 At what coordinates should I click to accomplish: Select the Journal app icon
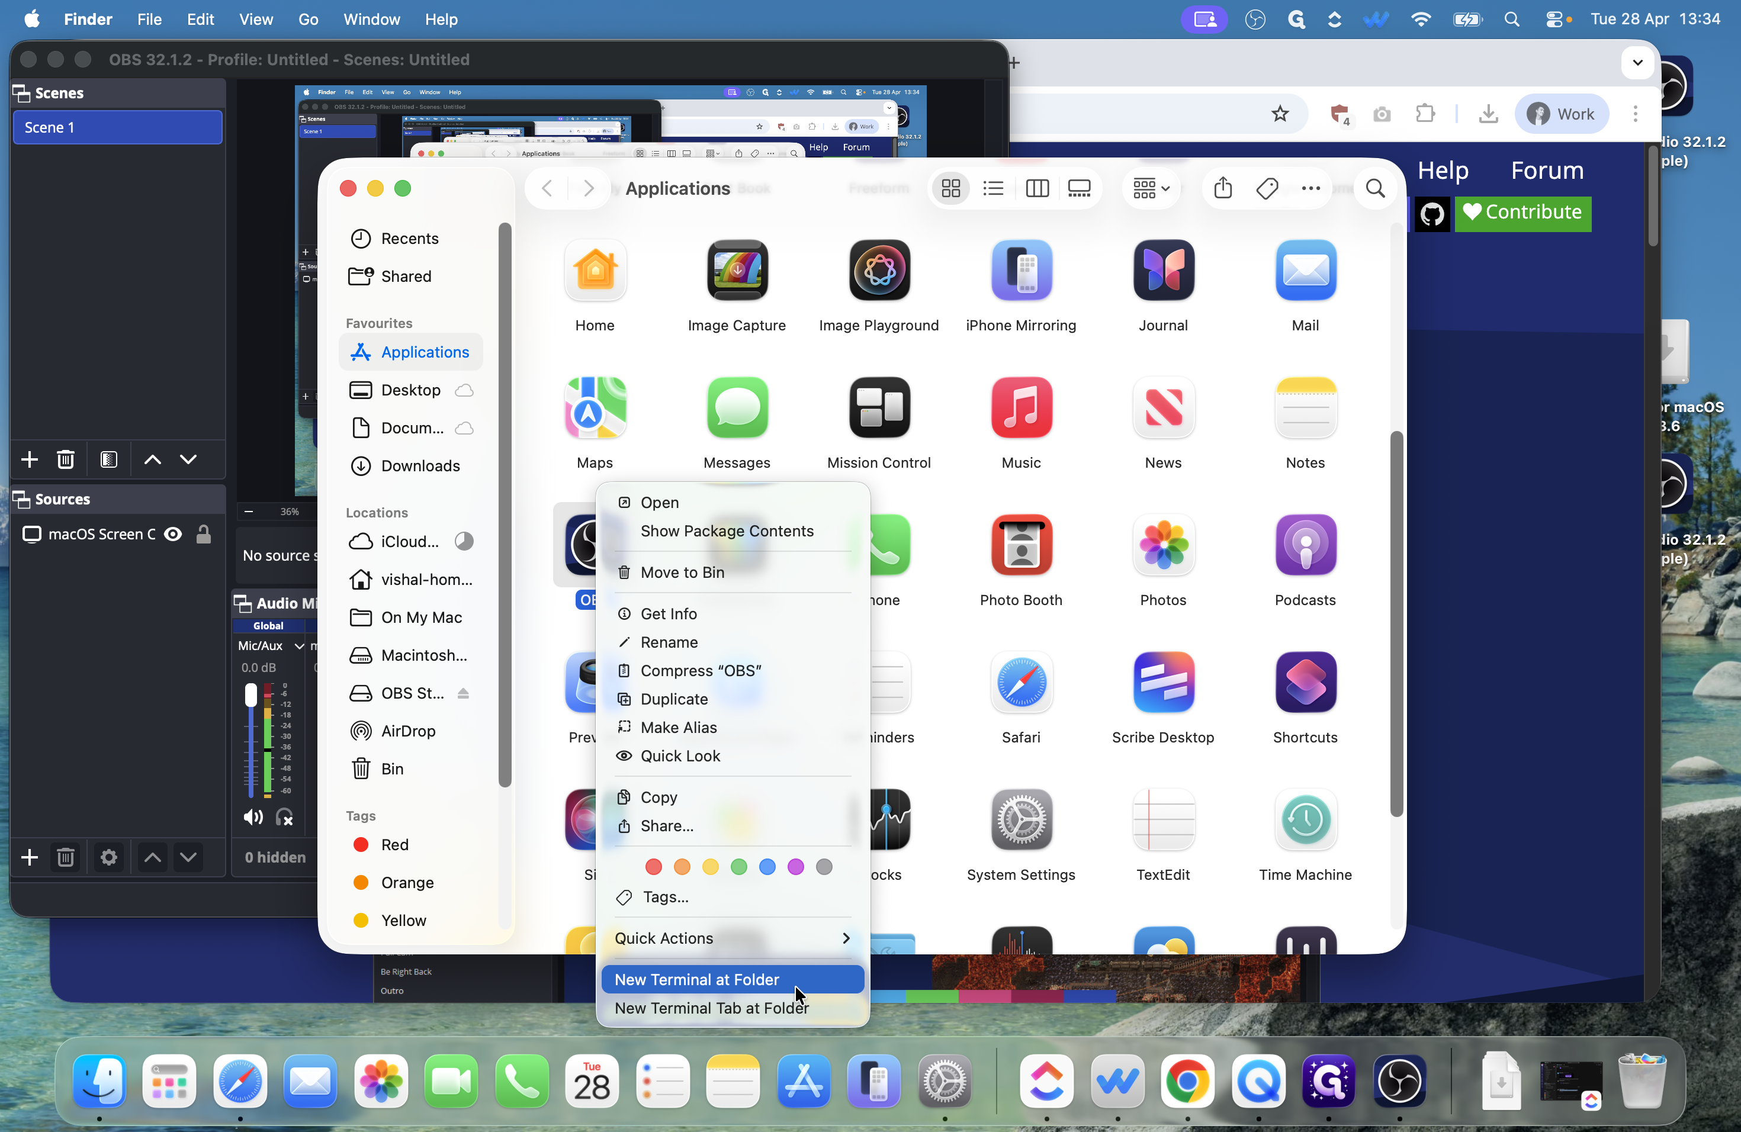[1163, 270]
